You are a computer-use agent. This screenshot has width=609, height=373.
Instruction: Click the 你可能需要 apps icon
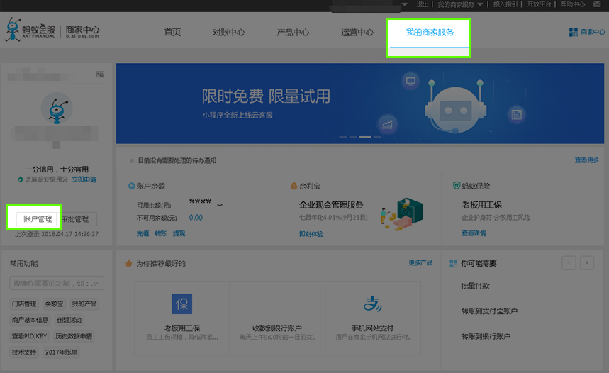click(453, 263)
